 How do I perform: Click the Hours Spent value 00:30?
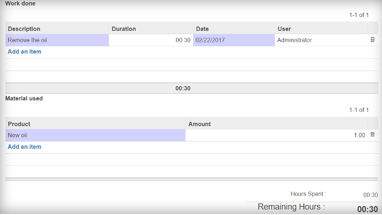pyautogui.click(x=370, y=195)
